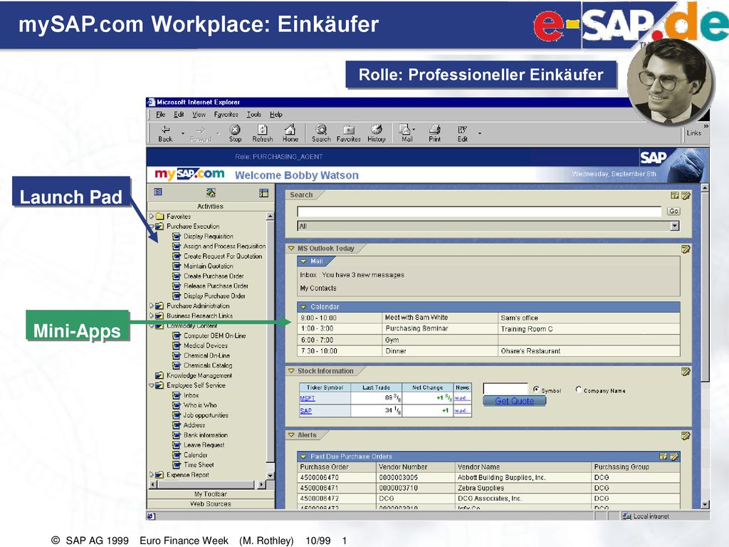Viewport: 729px width, 547px height.
Task: Click the read link in MSFT row
Action: coord(461,398)
